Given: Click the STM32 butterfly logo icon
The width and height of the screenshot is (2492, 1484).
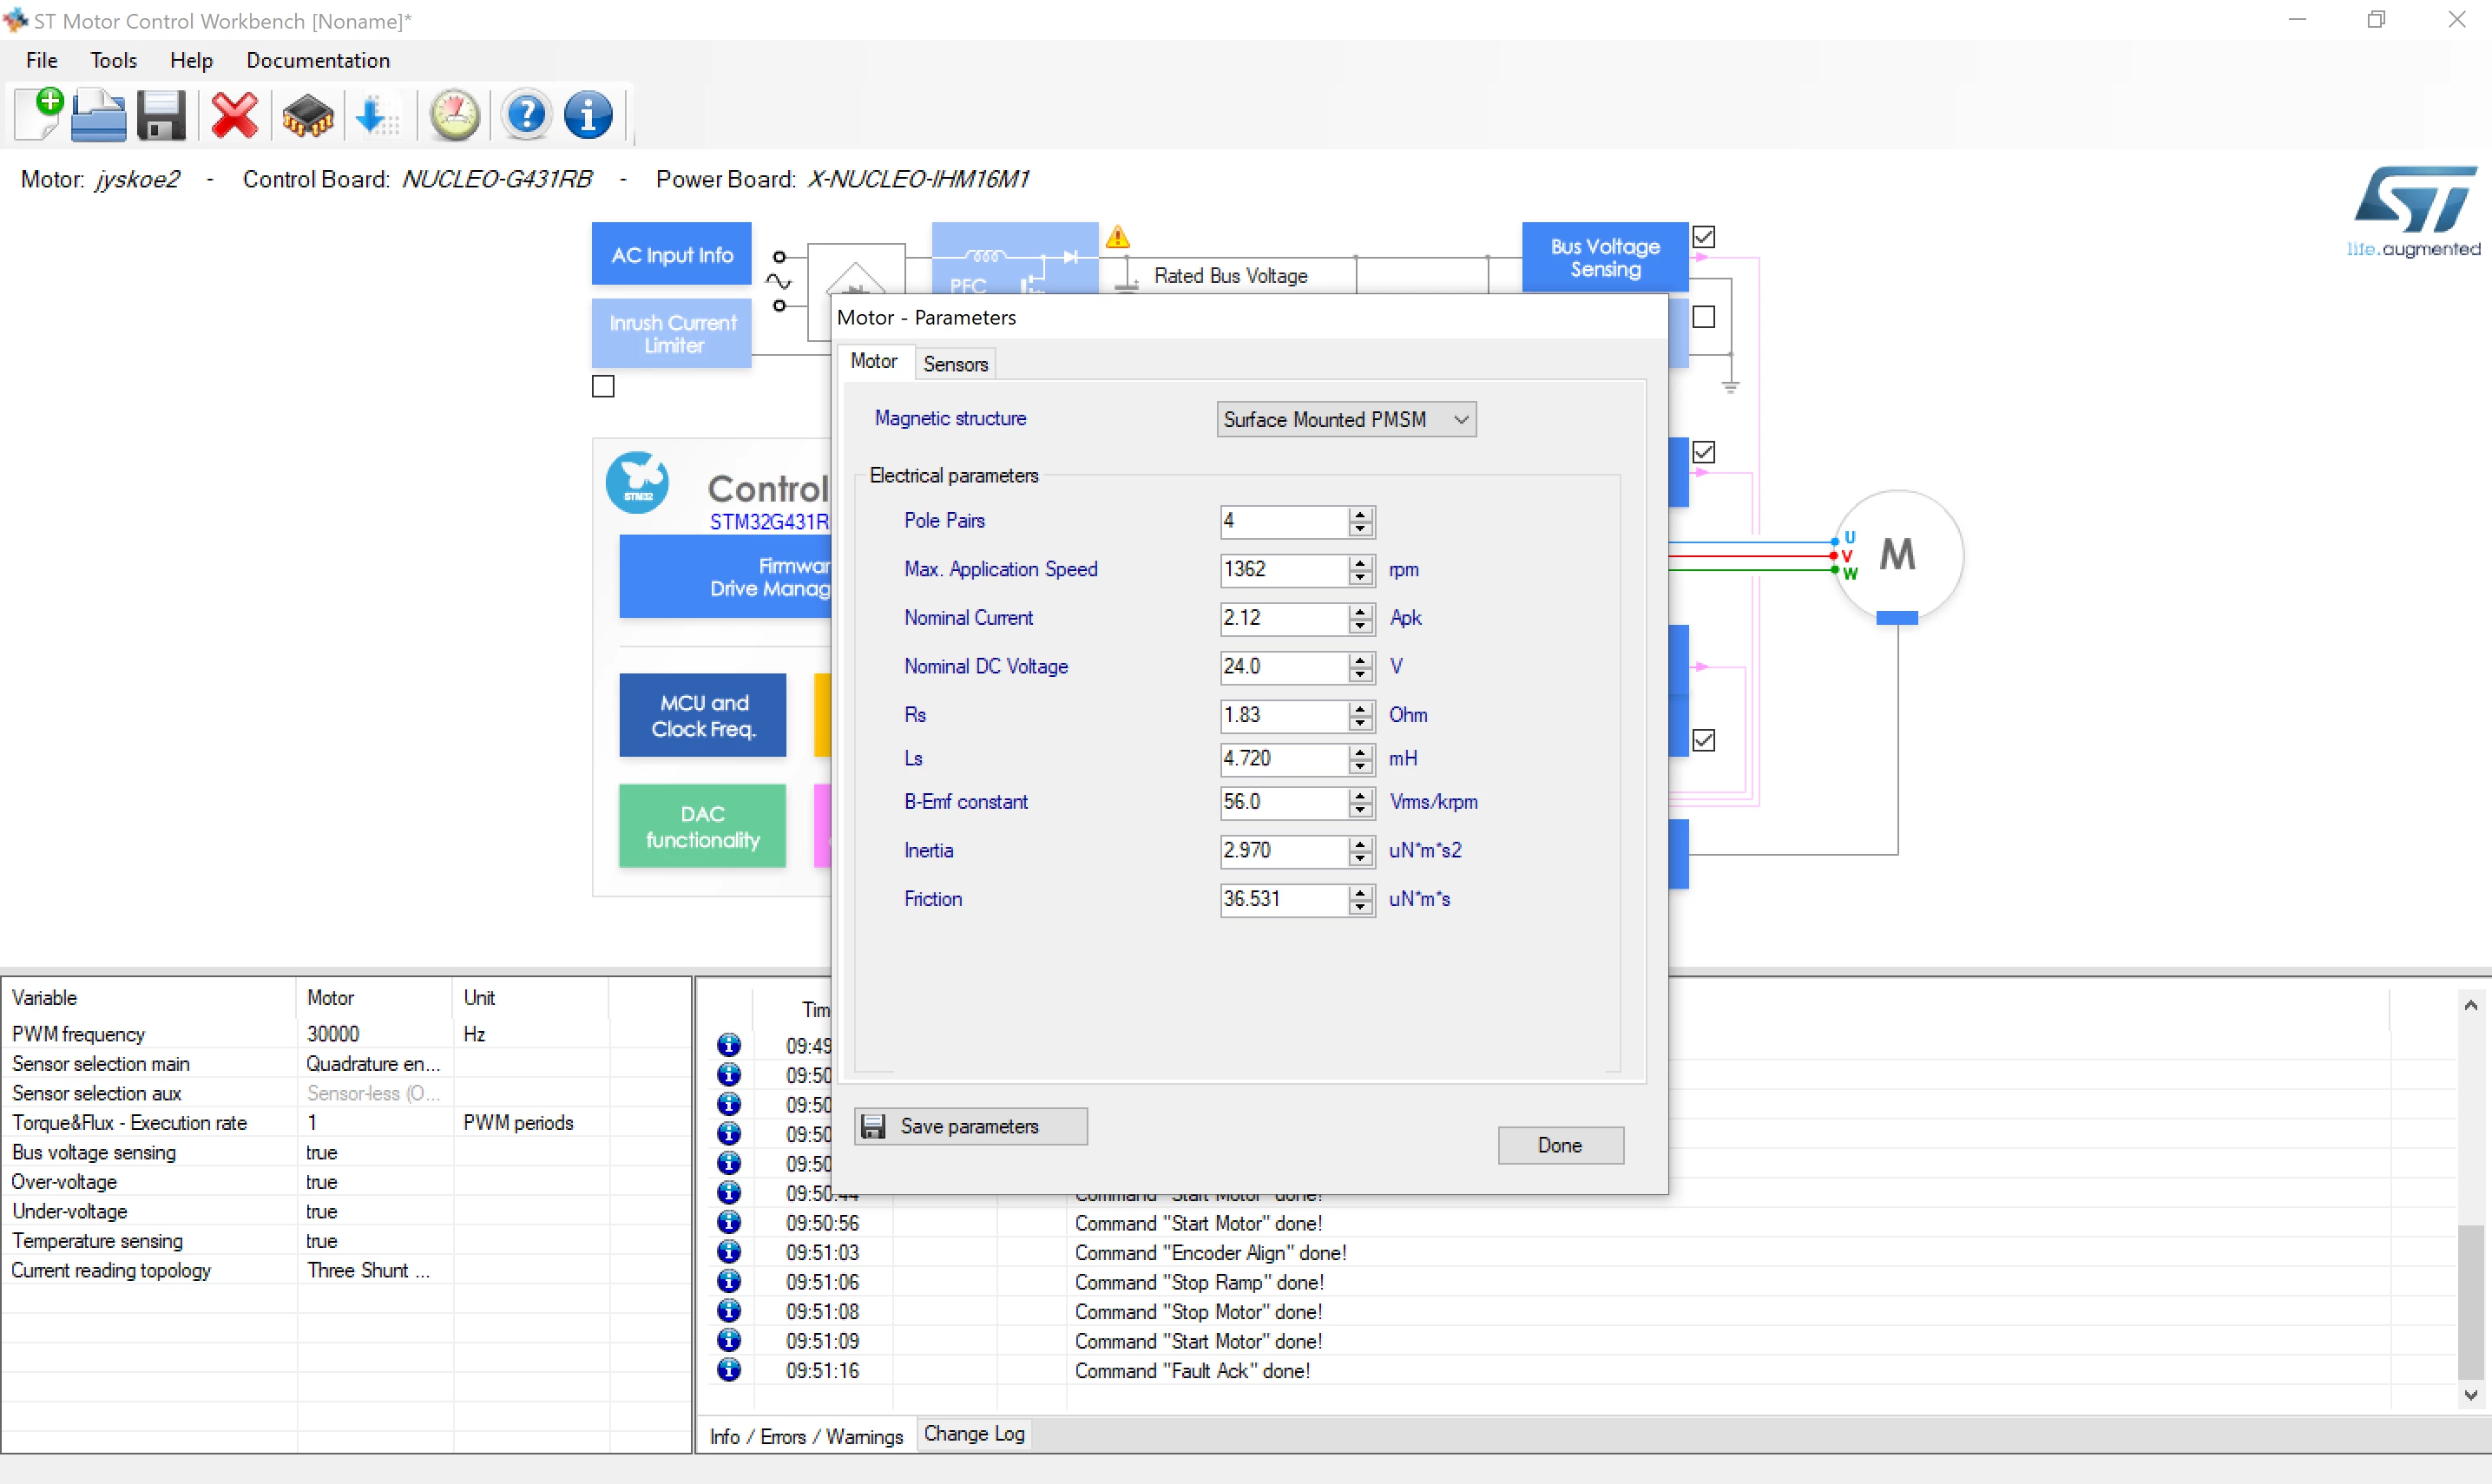Looking at the screenshot, I should [x=637, y=482].
